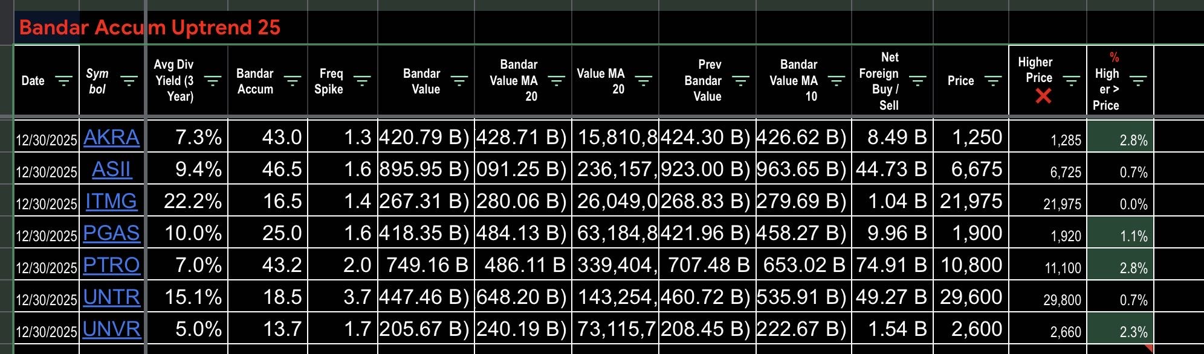
Task: Select the 1.04 B Net Foreign cell
Action: pos(892,201)
